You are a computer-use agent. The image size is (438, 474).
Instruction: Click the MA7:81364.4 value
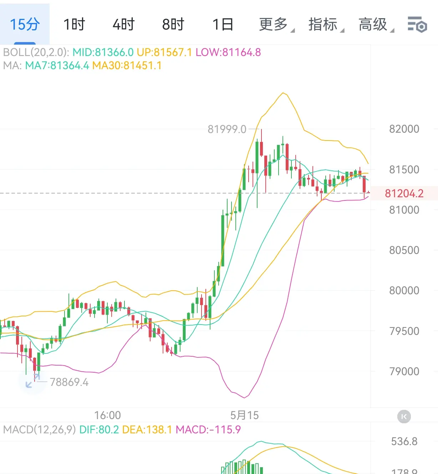pos(57,66)
